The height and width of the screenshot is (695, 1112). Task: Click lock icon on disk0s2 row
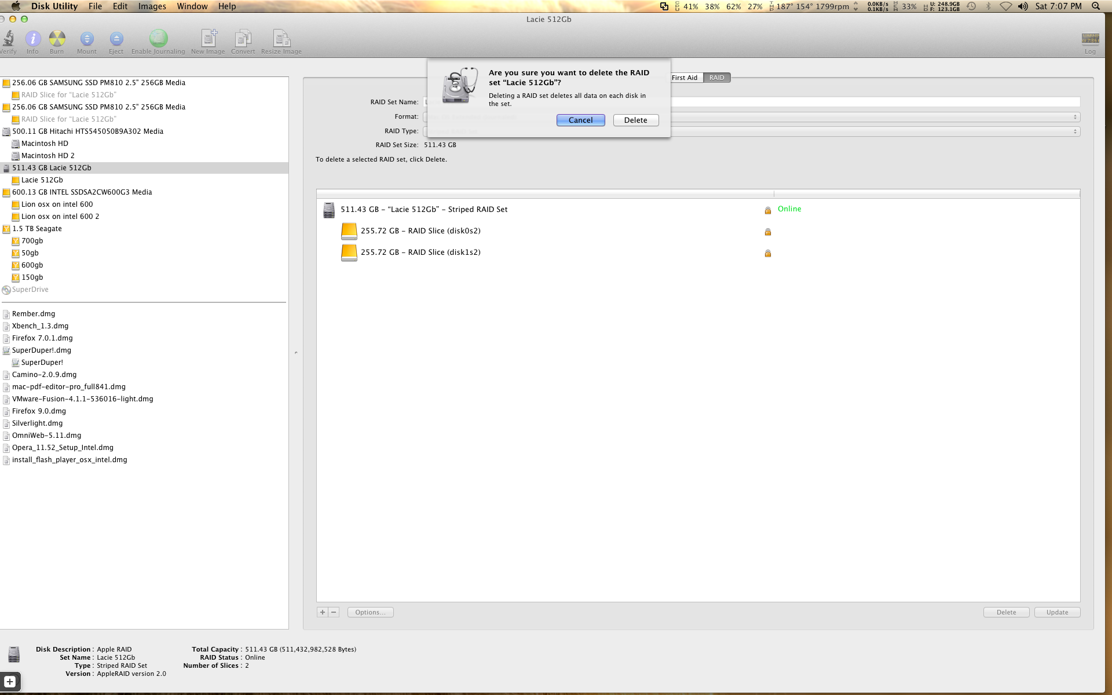(768, 232)
